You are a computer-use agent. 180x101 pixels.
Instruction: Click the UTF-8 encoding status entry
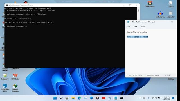pyautogui.click(x=168, y=76)
